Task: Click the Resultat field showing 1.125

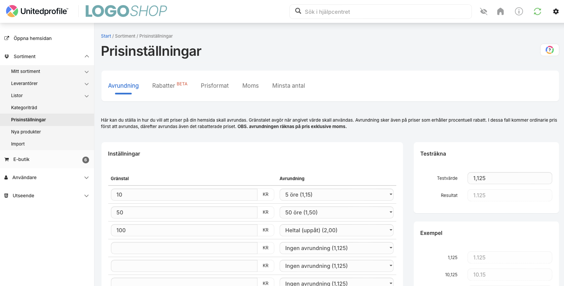Action: [x=510, y=195]
